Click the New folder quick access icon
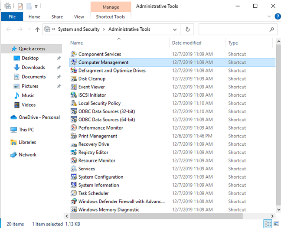 coord(29,7)
